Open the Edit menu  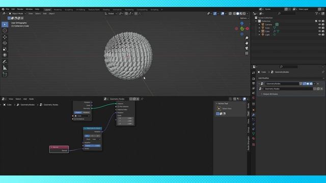tap(13, 9)
